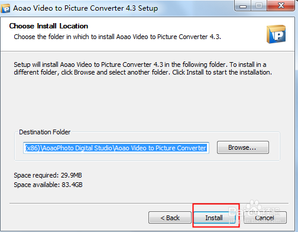Click the greyed-out maximize button
Image resolution: width=298 pixels, height=232 pixels.
(x=259, y=5)
